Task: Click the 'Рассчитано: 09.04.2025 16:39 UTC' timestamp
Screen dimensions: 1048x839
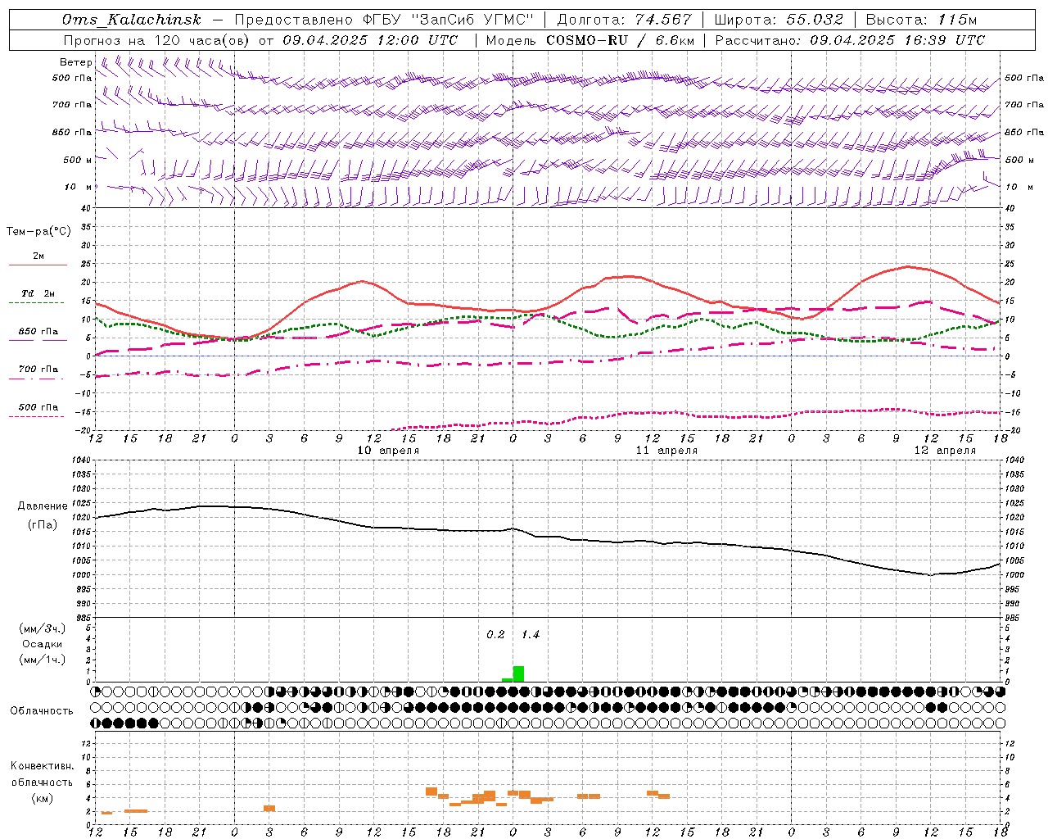Action: [850, 40]
